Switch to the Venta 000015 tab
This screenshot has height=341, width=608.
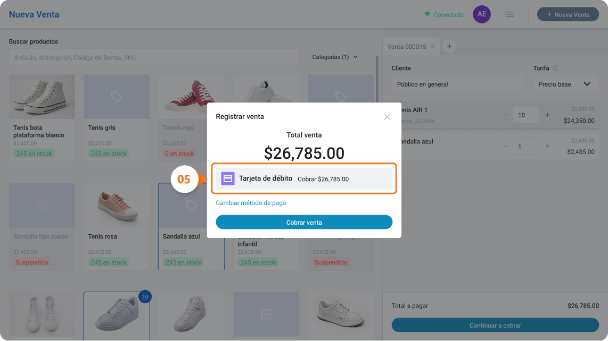[x=407, y=46]
